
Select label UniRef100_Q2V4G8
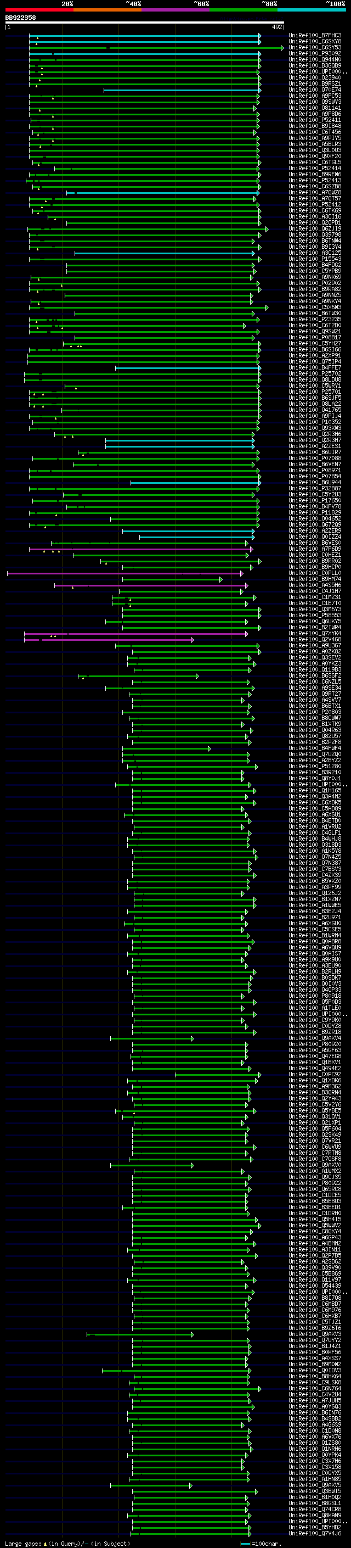click(x=315, y=639)
